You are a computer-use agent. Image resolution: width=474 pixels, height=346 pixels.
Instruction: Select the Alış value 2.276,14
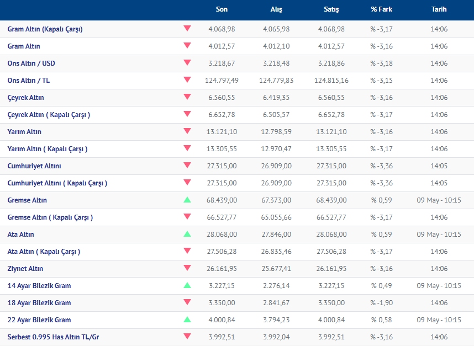(276, 286)
